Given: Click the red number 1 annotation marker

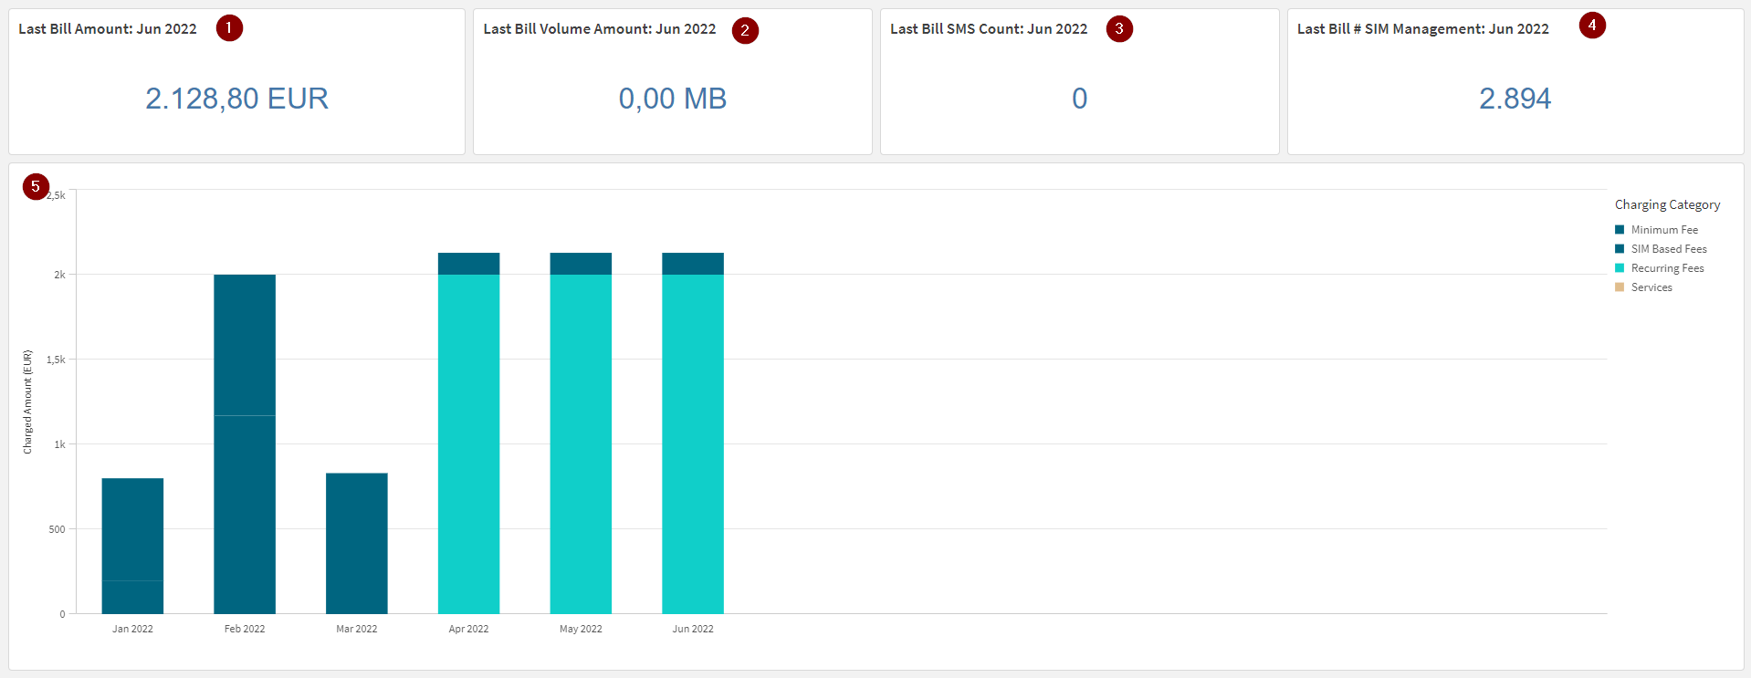Looking at the screenshot, I should [x=229, y=28].
